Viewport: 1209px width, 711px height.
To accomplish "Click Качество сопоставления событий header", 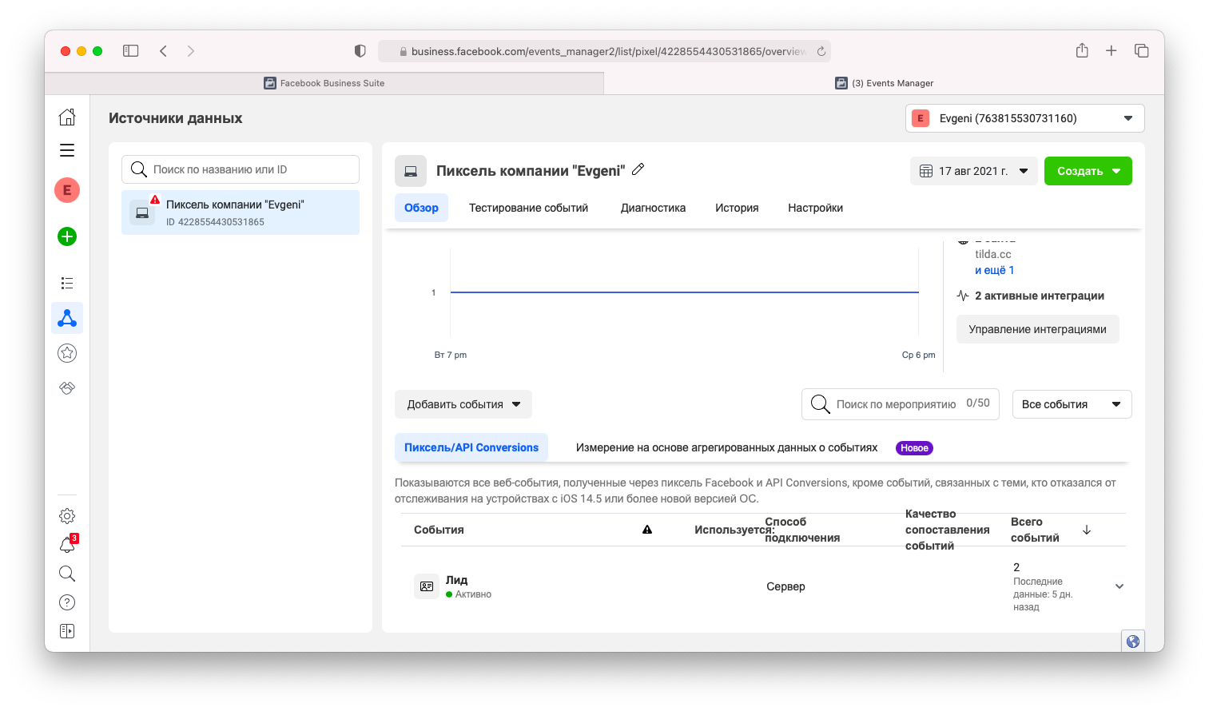I will point(947,530).
